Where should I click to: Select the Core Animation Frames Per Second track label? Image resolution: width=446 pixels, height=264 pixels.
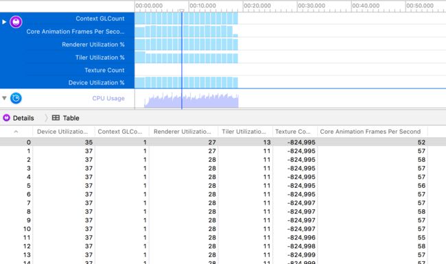pyautogui.click(x=75, y=32)
